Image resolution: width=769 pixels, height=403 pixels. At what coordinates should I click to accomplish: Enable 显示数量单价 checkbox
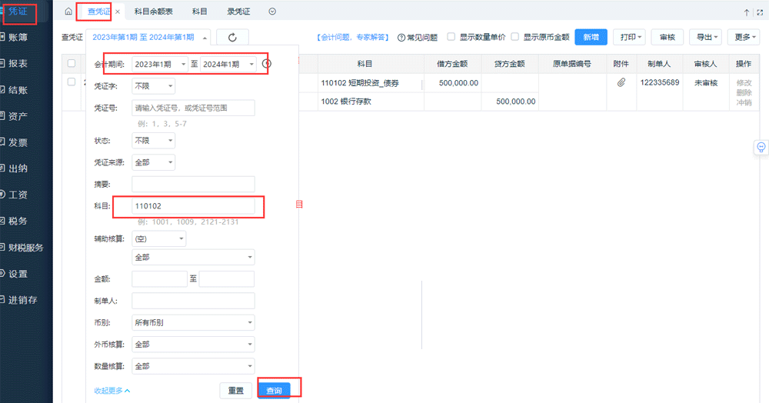coord(451,37)
